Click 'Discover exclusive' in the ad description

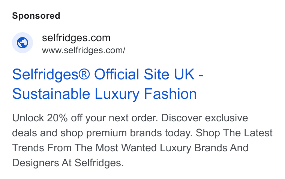(x=205, y=118)
